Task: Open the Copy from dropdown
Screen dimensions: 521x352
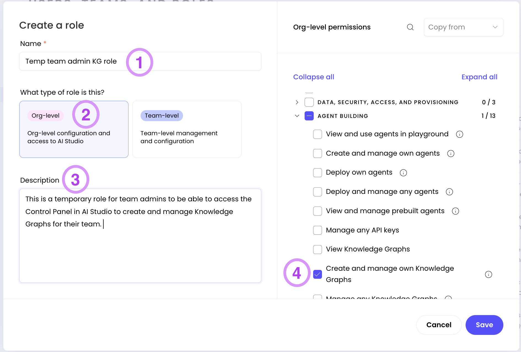Action: click(x=463, y=27)
